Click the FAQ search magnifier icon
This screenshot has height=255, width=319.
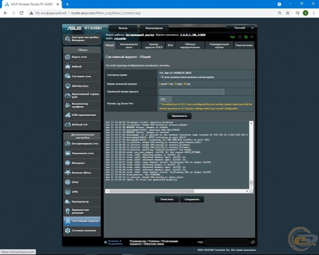click(x=253, y=242)
